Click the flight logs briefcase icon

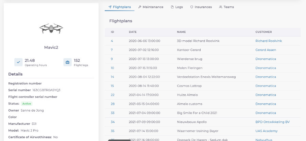(67, 62)
